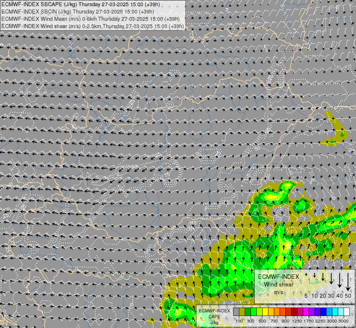Click the J/kg unit in CAPE legend
Viewport: 356px width, 328px height.
click(214, 323)
